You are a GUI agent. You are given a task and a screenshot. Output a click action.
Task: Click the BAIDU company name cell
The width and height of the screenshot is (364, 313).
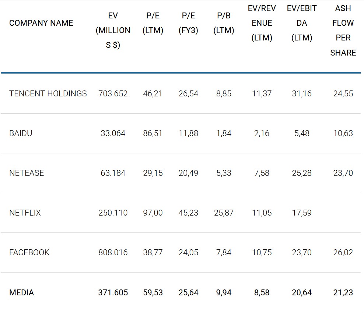(x=21, y=133)
